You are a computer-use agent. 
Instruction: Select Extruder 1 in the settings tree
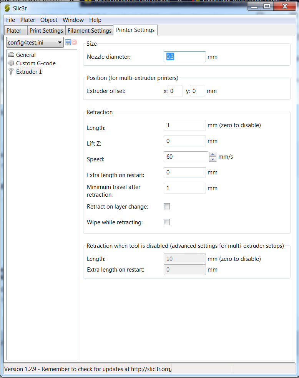pos(29,71)
